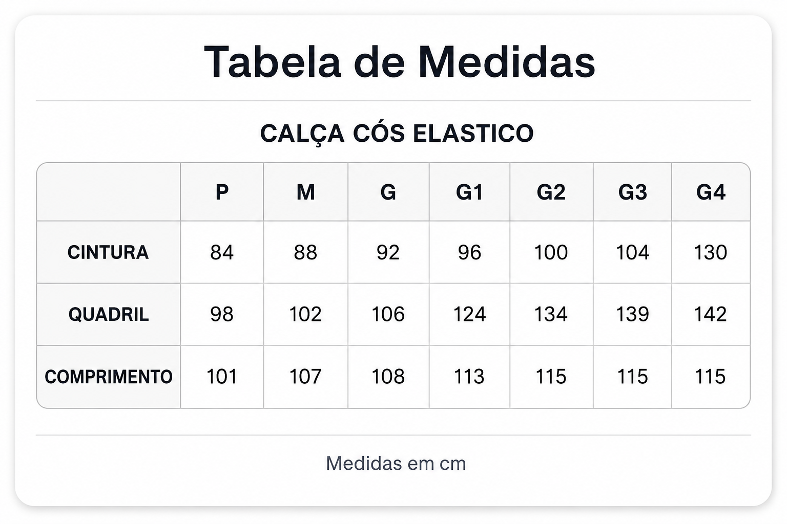Click CINTURA value 84 for size P
Viewport: 787px width, 524px height.
[222, 252]
